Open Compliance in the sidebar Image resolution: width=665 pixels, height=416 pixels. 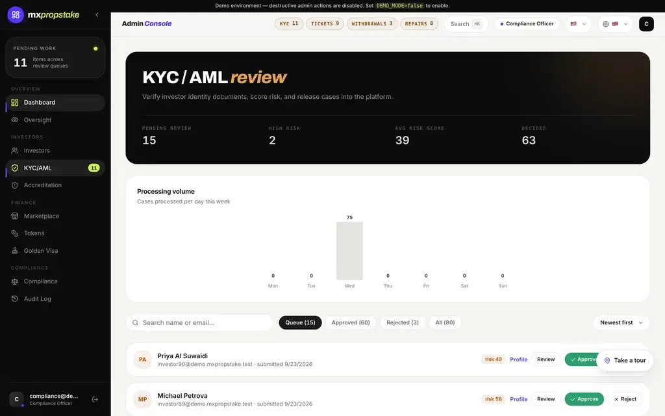tap(55, 281)
